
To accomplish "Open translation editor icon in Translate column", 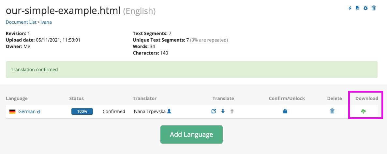I will [x=214, y=111].
